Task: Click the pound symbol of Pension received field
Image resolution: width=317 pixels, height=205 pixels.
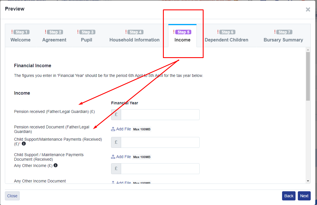Action: tap(116, 115)
